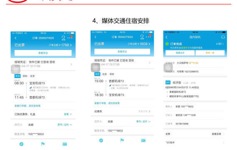Tap the white review button under 订单完成

pos(180,53)
